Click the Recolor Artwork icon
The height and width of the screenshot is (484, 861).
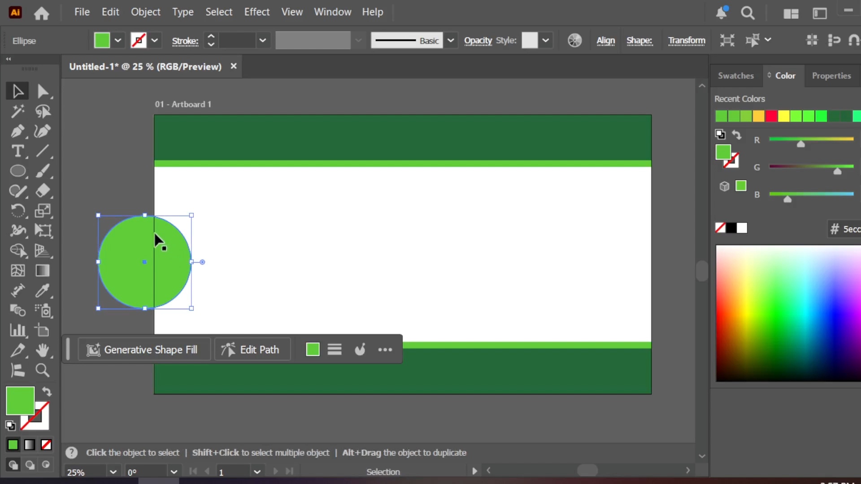pos(574,40)
